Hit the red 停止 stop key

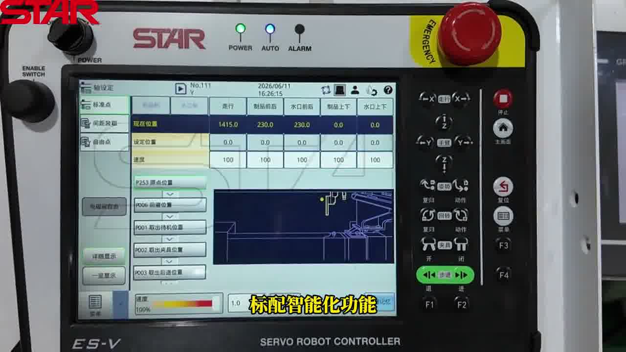click(x=503, y=98)
